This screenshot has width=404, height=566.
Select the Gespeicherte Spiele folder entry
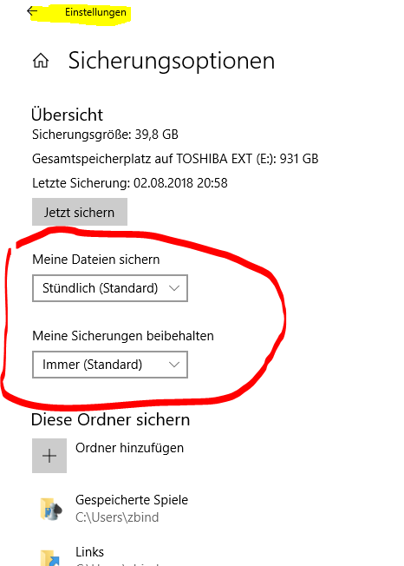[x=114, y=509]
